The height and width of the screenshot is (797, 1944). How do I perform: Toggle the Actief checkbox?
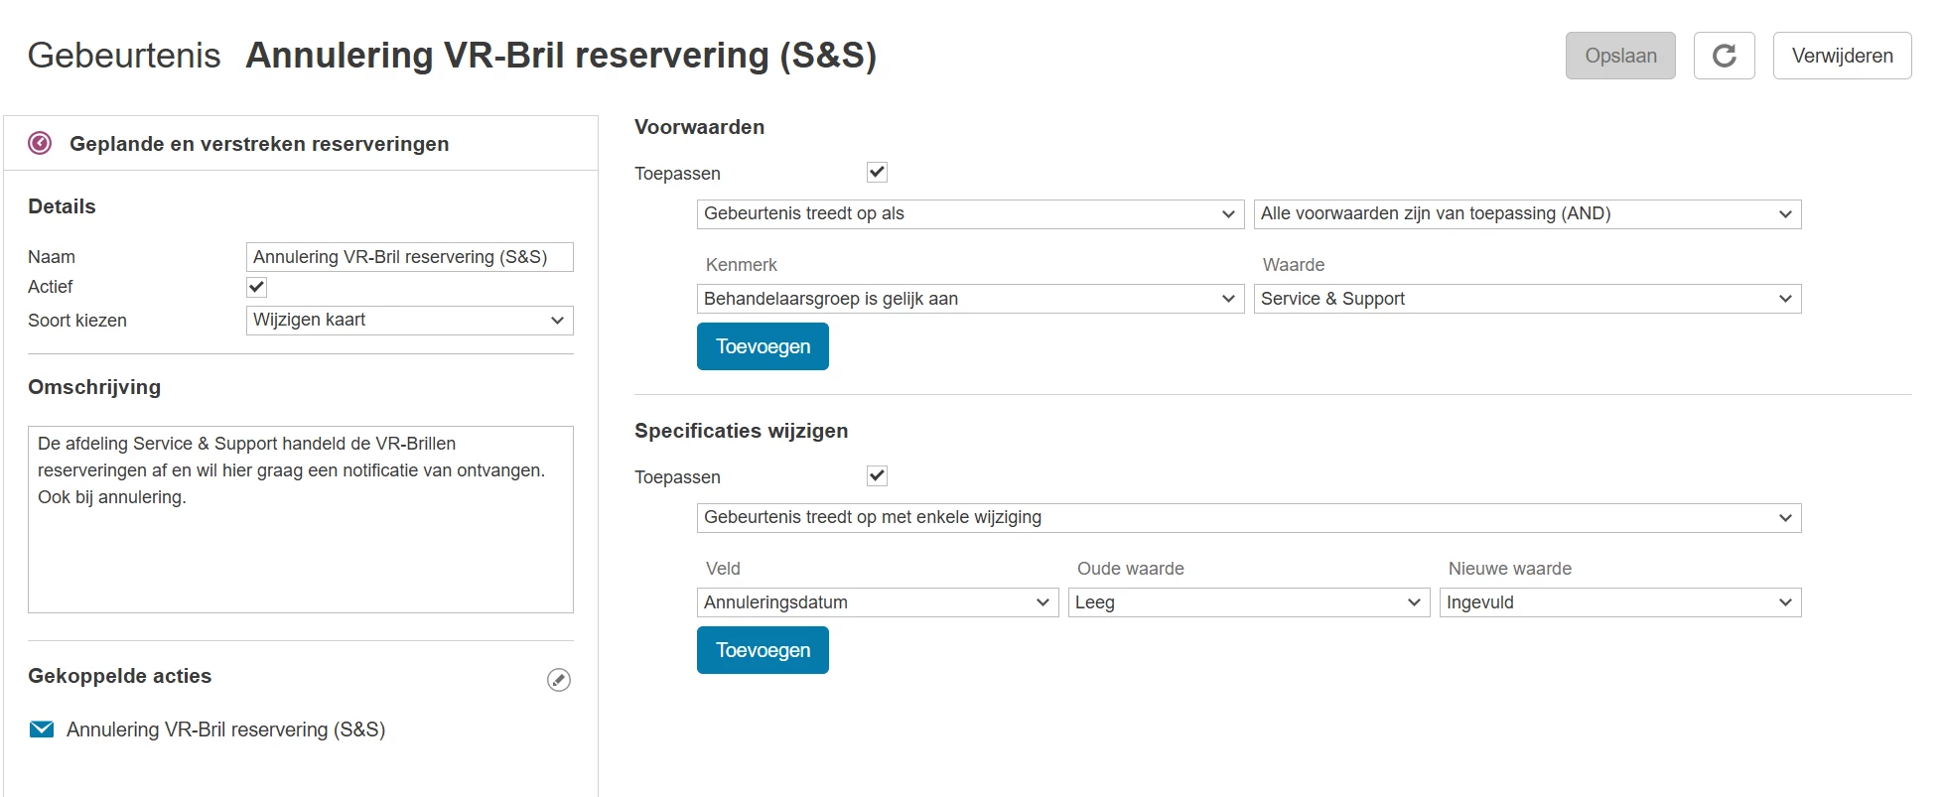pyautogui.click(x=257, y=287)
